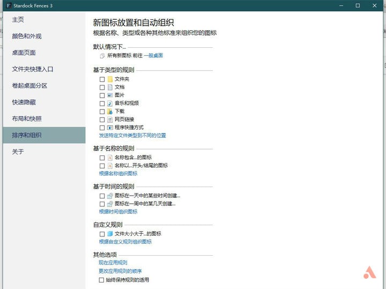Screen dimensions: 386x289
Task: Check the 音乐和视频 rule checkbox
Action: pos(102,103)
